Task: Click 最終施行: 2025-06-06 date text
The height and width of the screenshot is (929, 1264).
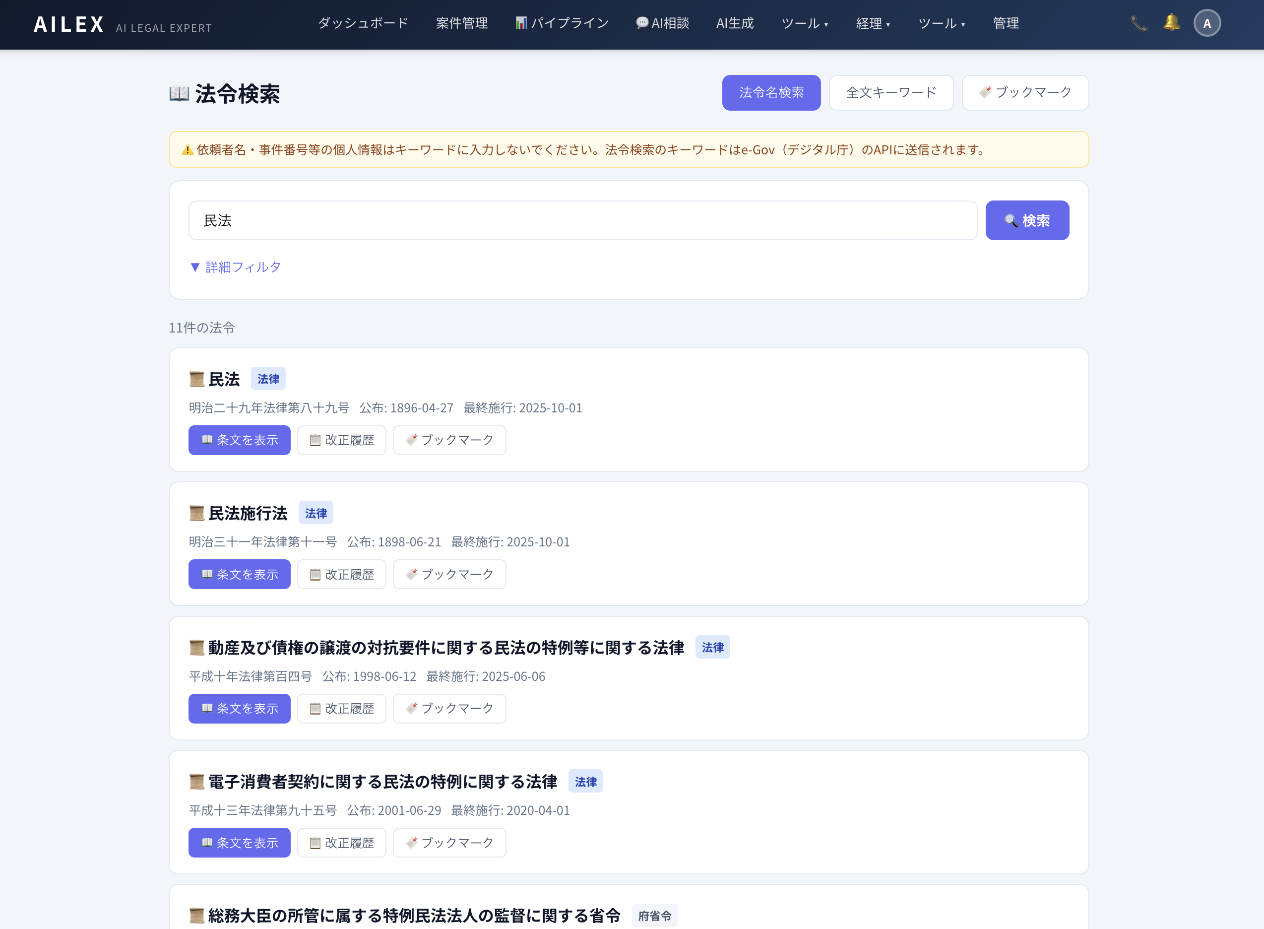Action: pyautogui.click(x=486, y=676)
